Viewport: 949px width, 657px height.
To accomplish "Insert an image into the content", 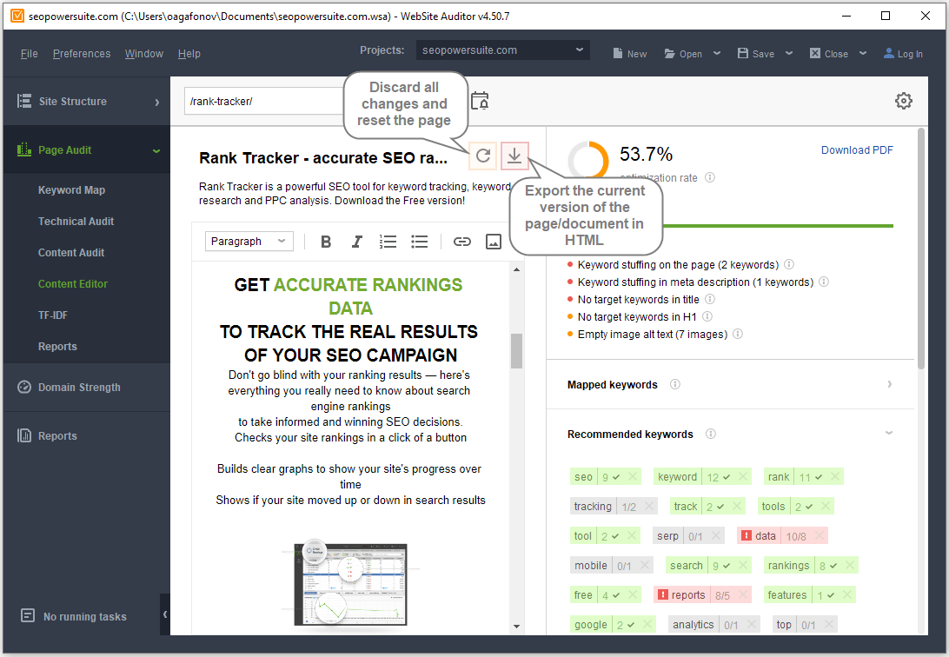I will click(494, 242).
